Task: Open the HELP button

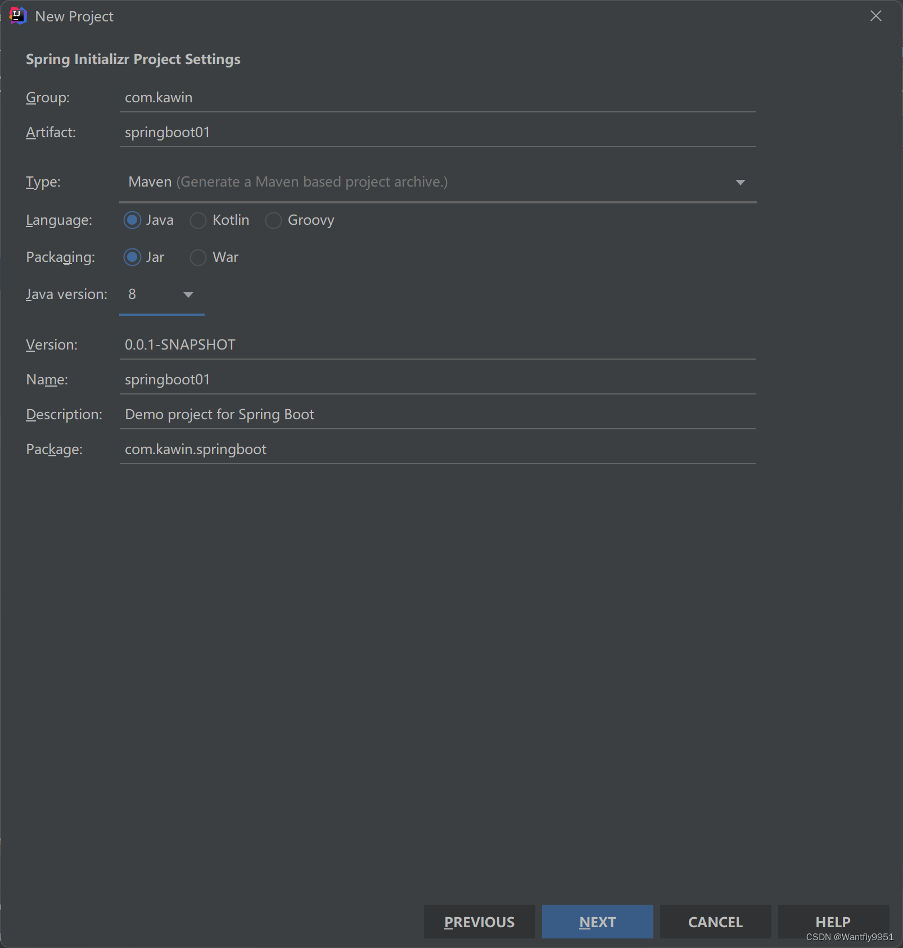Action: tap(833, 922)
